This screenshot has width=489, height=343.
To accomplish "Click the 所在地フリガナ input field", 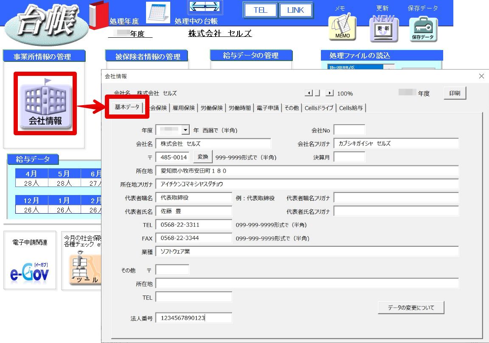I will (307, 184).
